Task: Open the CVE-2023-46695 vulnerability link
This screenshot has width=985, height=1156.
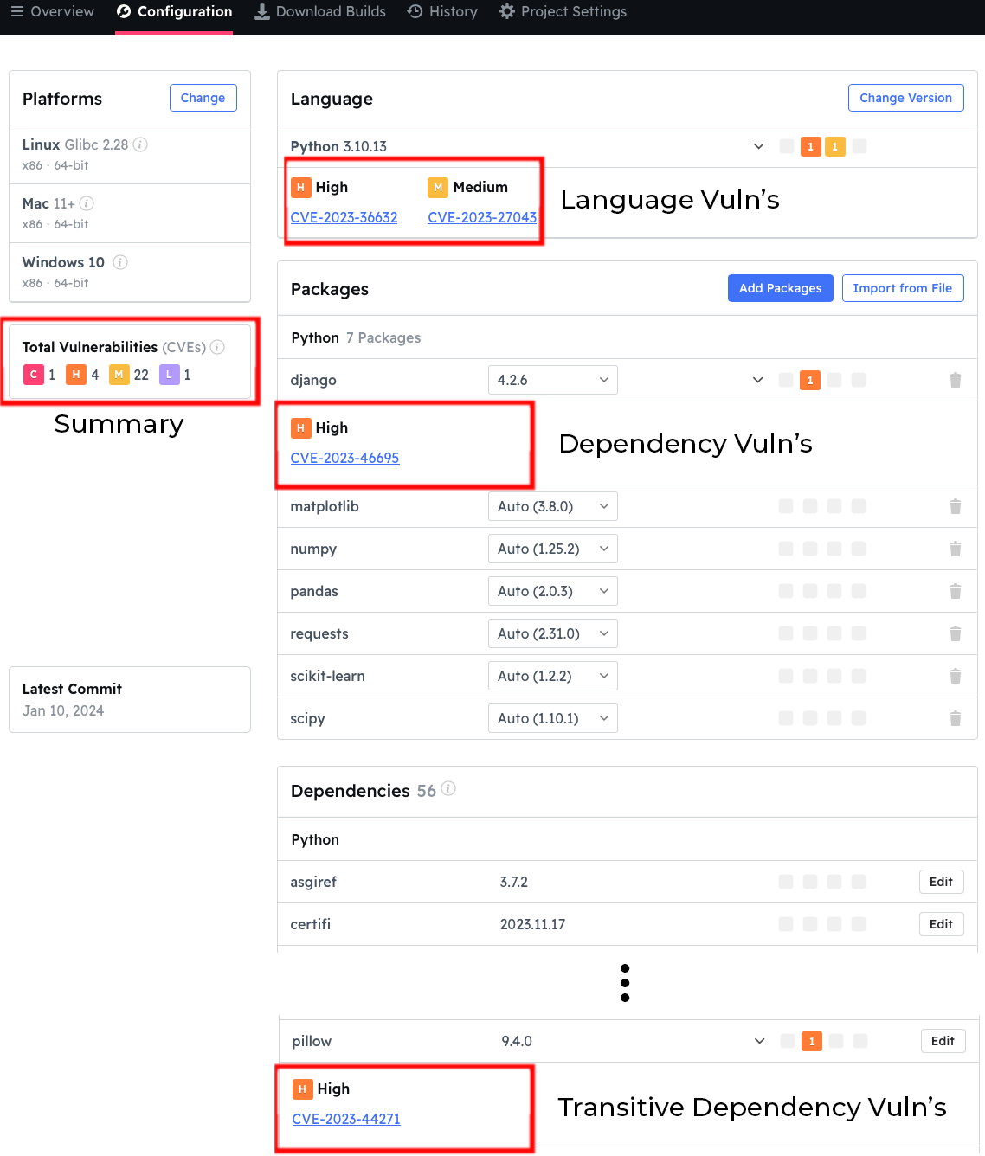Action: [344, 458]
